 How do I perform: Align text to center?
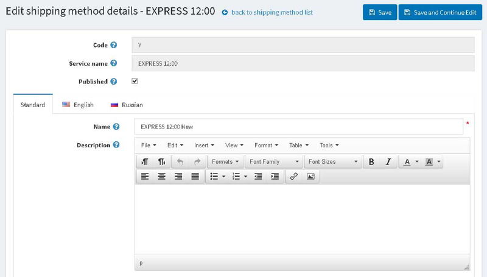161,177
